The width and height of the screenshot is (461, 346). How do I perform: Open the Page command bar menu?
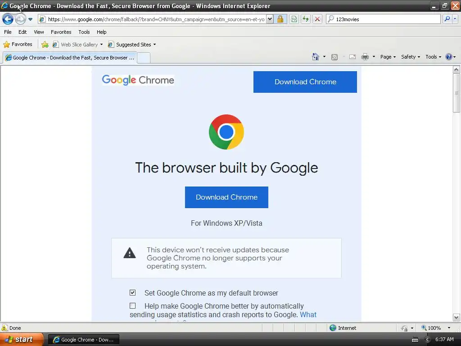388,57
